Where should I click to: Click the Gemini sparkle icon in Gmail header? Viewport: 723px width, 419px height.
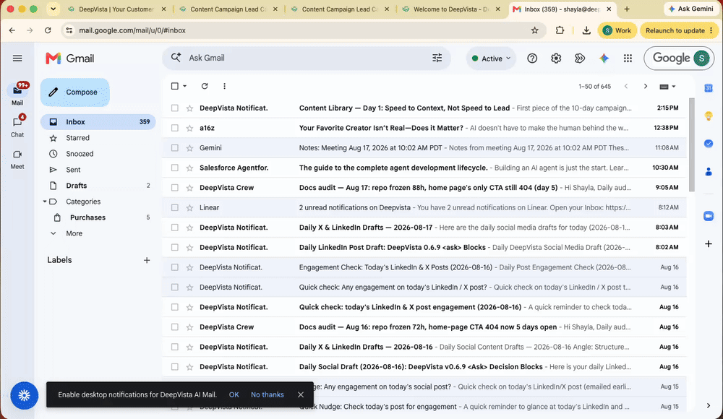[604, 58]
